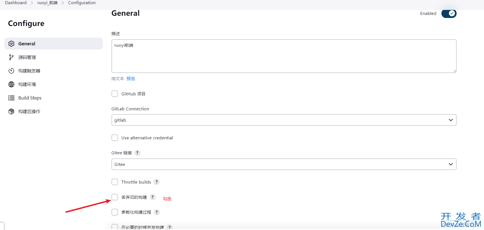Check the GitHub 项目 checkbox
This screenshot has height=230, width=484.
point(115,94)
